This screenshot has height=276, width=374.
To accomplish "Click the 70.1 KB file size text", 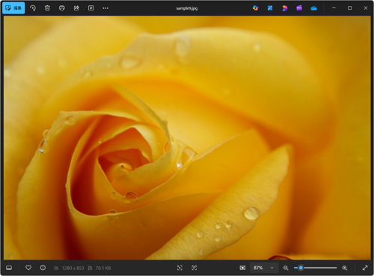I will pos(103,268).
